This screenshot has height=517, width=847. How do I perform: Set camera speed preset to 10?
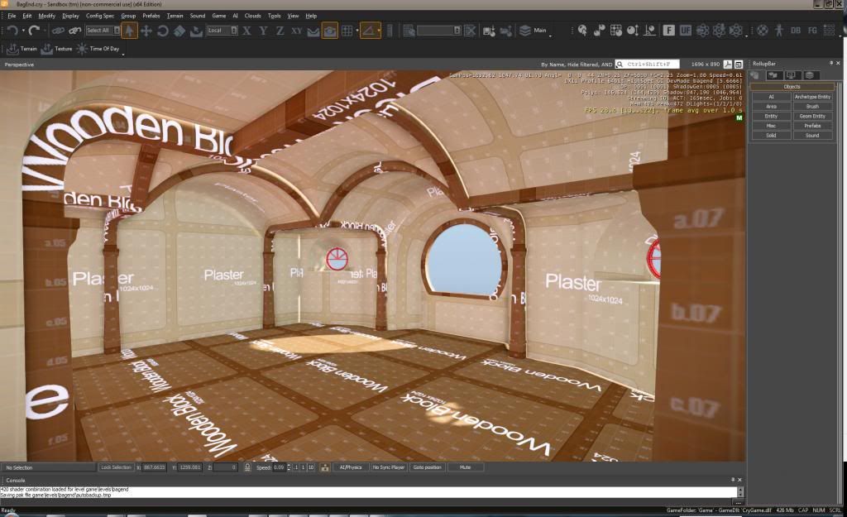point(310,467)
